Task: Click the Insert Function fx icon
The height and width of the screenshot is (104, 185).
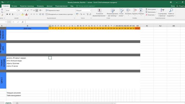Action: coord(23,22)
